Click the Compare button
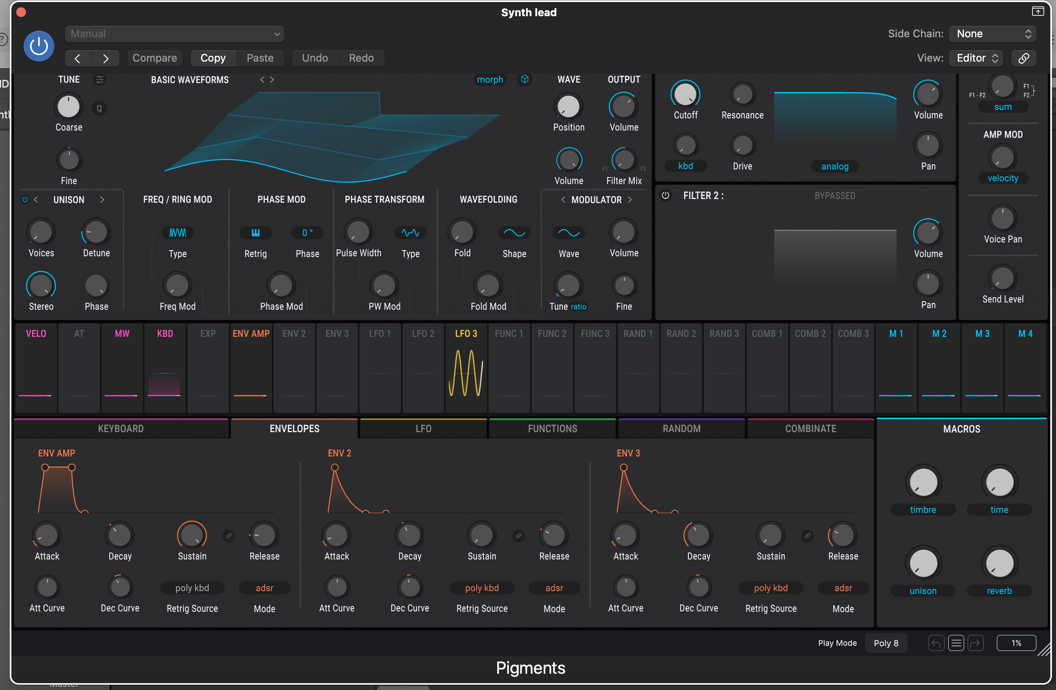Image resolution: width=1056 pixels, height=690 pixels. pyautogui.click(x=154, y=58)
